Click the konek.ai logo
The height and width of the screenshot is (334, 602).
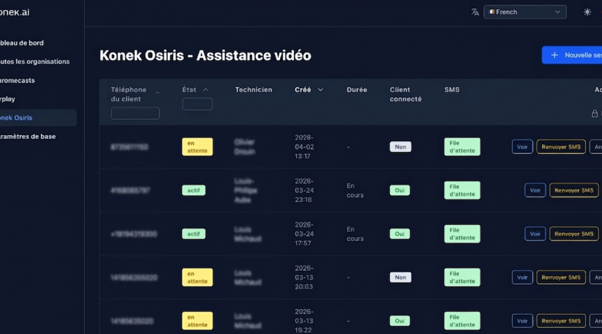click(14, 12)
